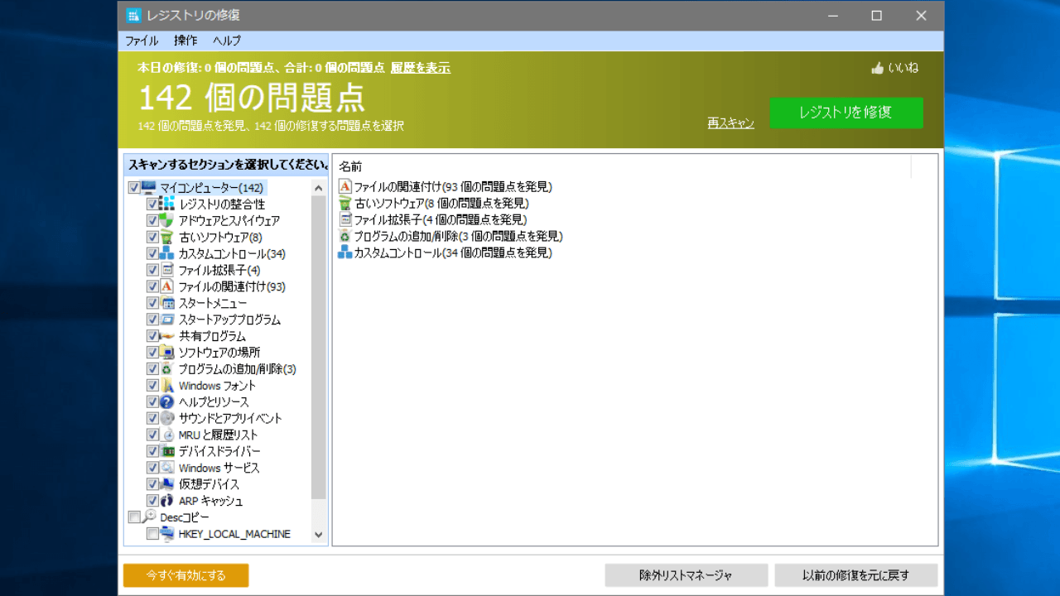Click the 今すぐ有効にする button
The image size is (1060, 596).
[185, 575]
